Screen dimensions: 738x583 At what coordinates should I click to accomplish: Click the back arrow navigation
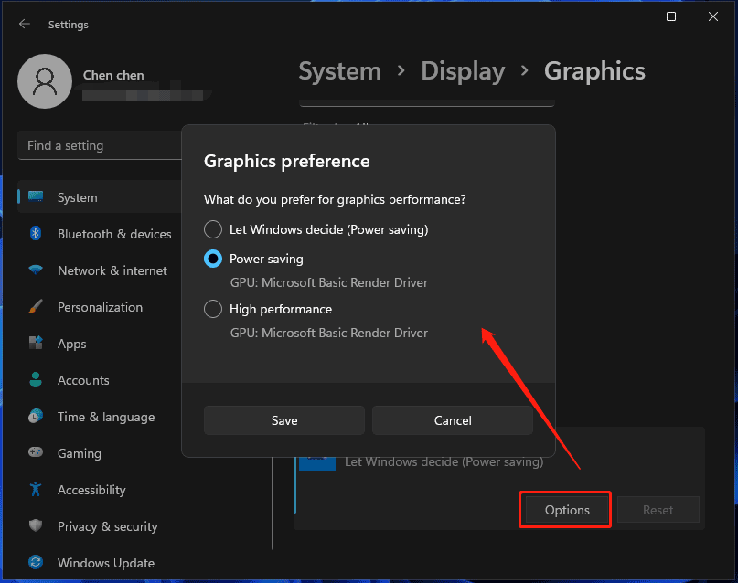(23, 24)
